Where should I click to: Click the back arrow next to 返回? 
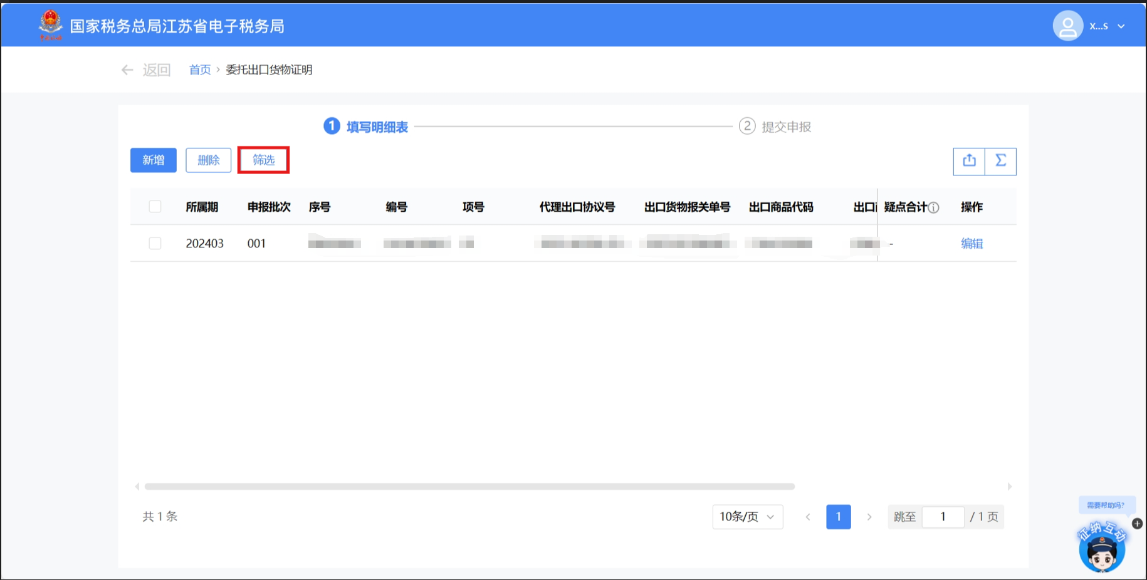tap(127, 70)
